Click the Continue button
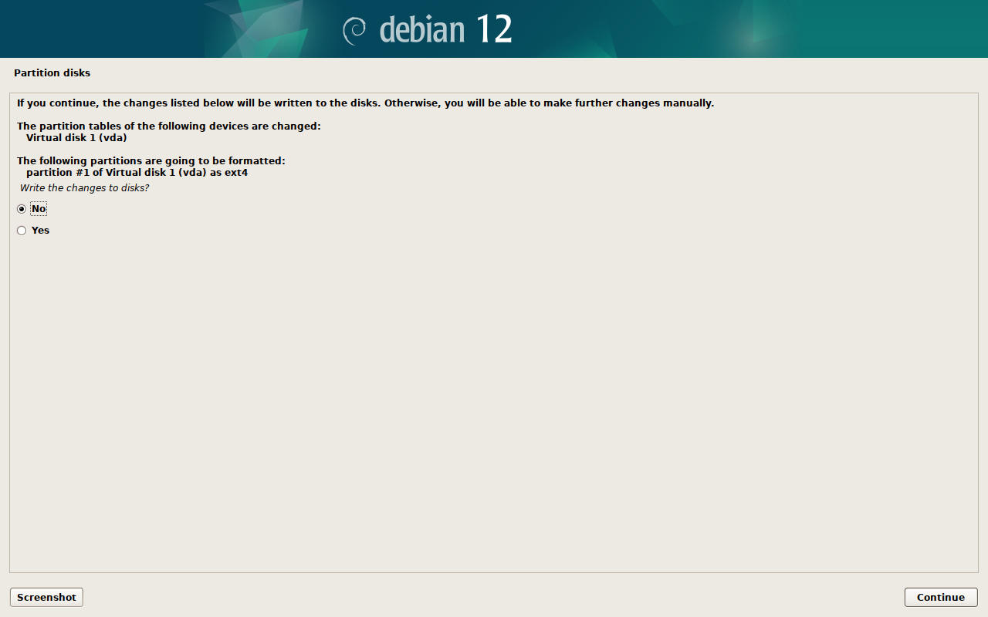 (x=941, y=597)
